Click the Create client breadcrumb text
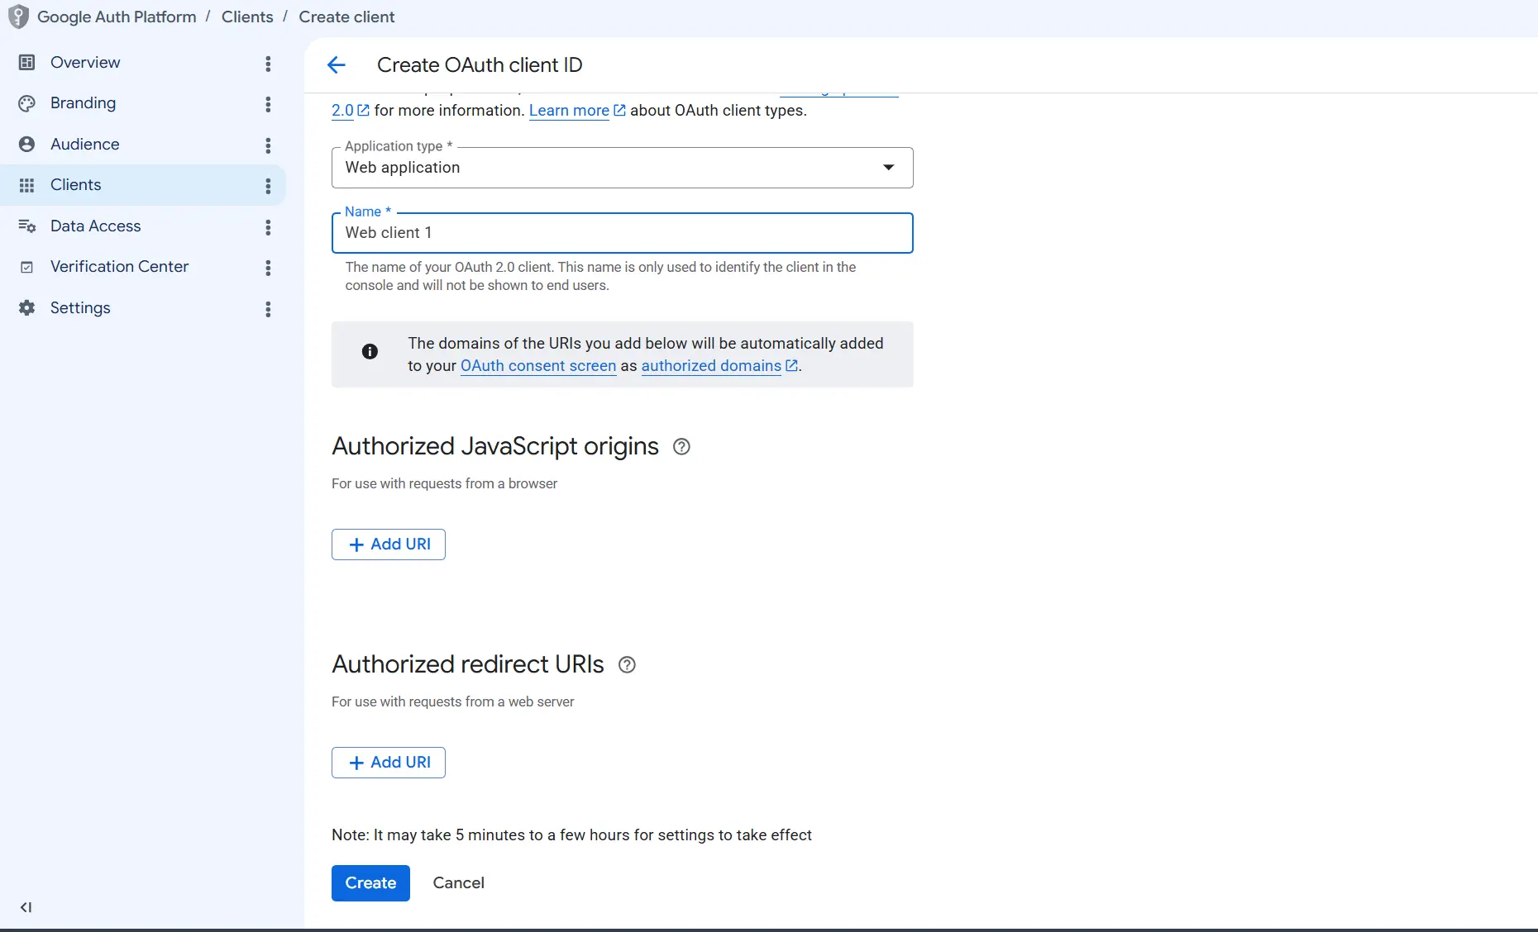Viewport: 1538px width, 932px height. pyautogui.click(x=346, y=17)
